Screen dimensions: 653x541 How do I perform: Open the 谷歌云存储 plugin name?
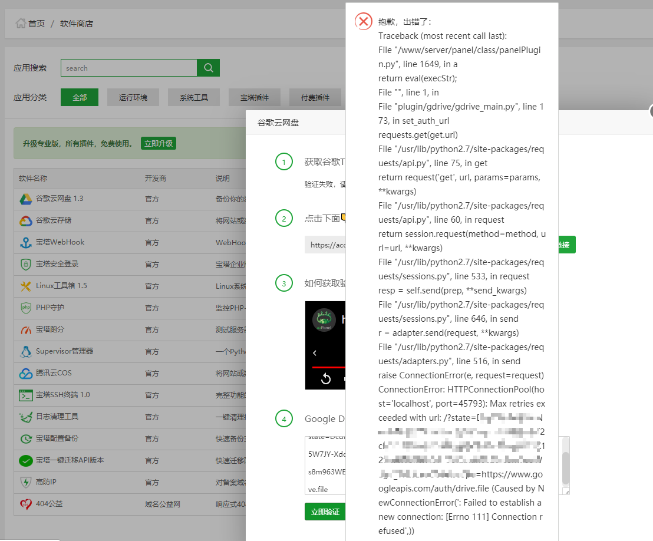coord(53,220)
